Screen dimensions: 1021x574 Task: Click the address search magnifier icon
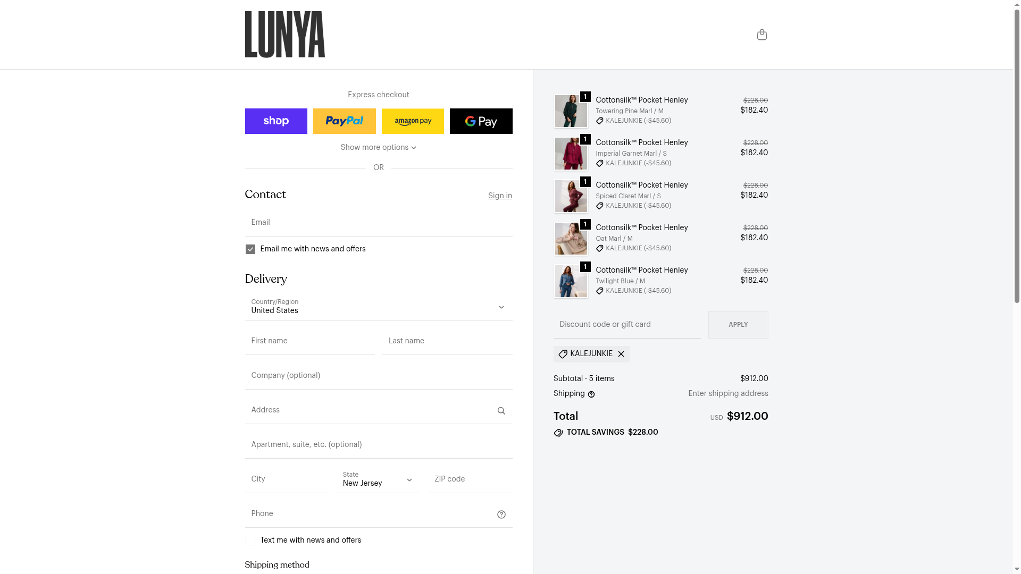pyautogui.click(x=501, y=411)
